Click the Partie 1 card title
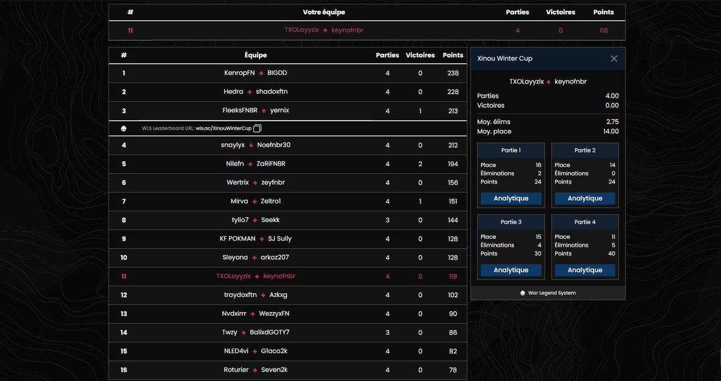 (511, 151)
